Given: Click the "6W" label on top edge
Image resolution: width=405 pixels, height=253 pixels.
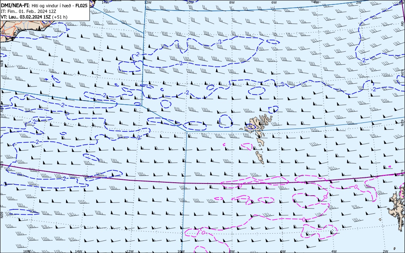Looking at the screenshot, I should click(x=274, y=2).
